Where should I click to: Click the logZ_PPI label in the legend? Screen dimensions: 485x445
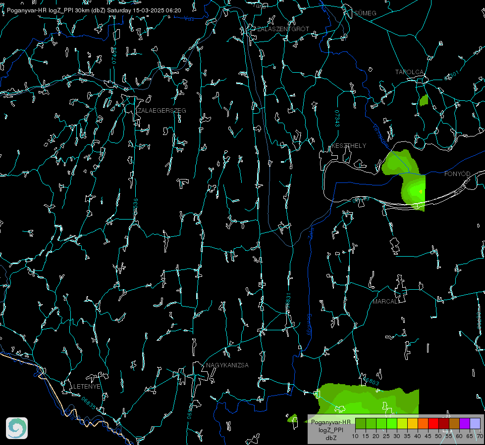[330, 430]
